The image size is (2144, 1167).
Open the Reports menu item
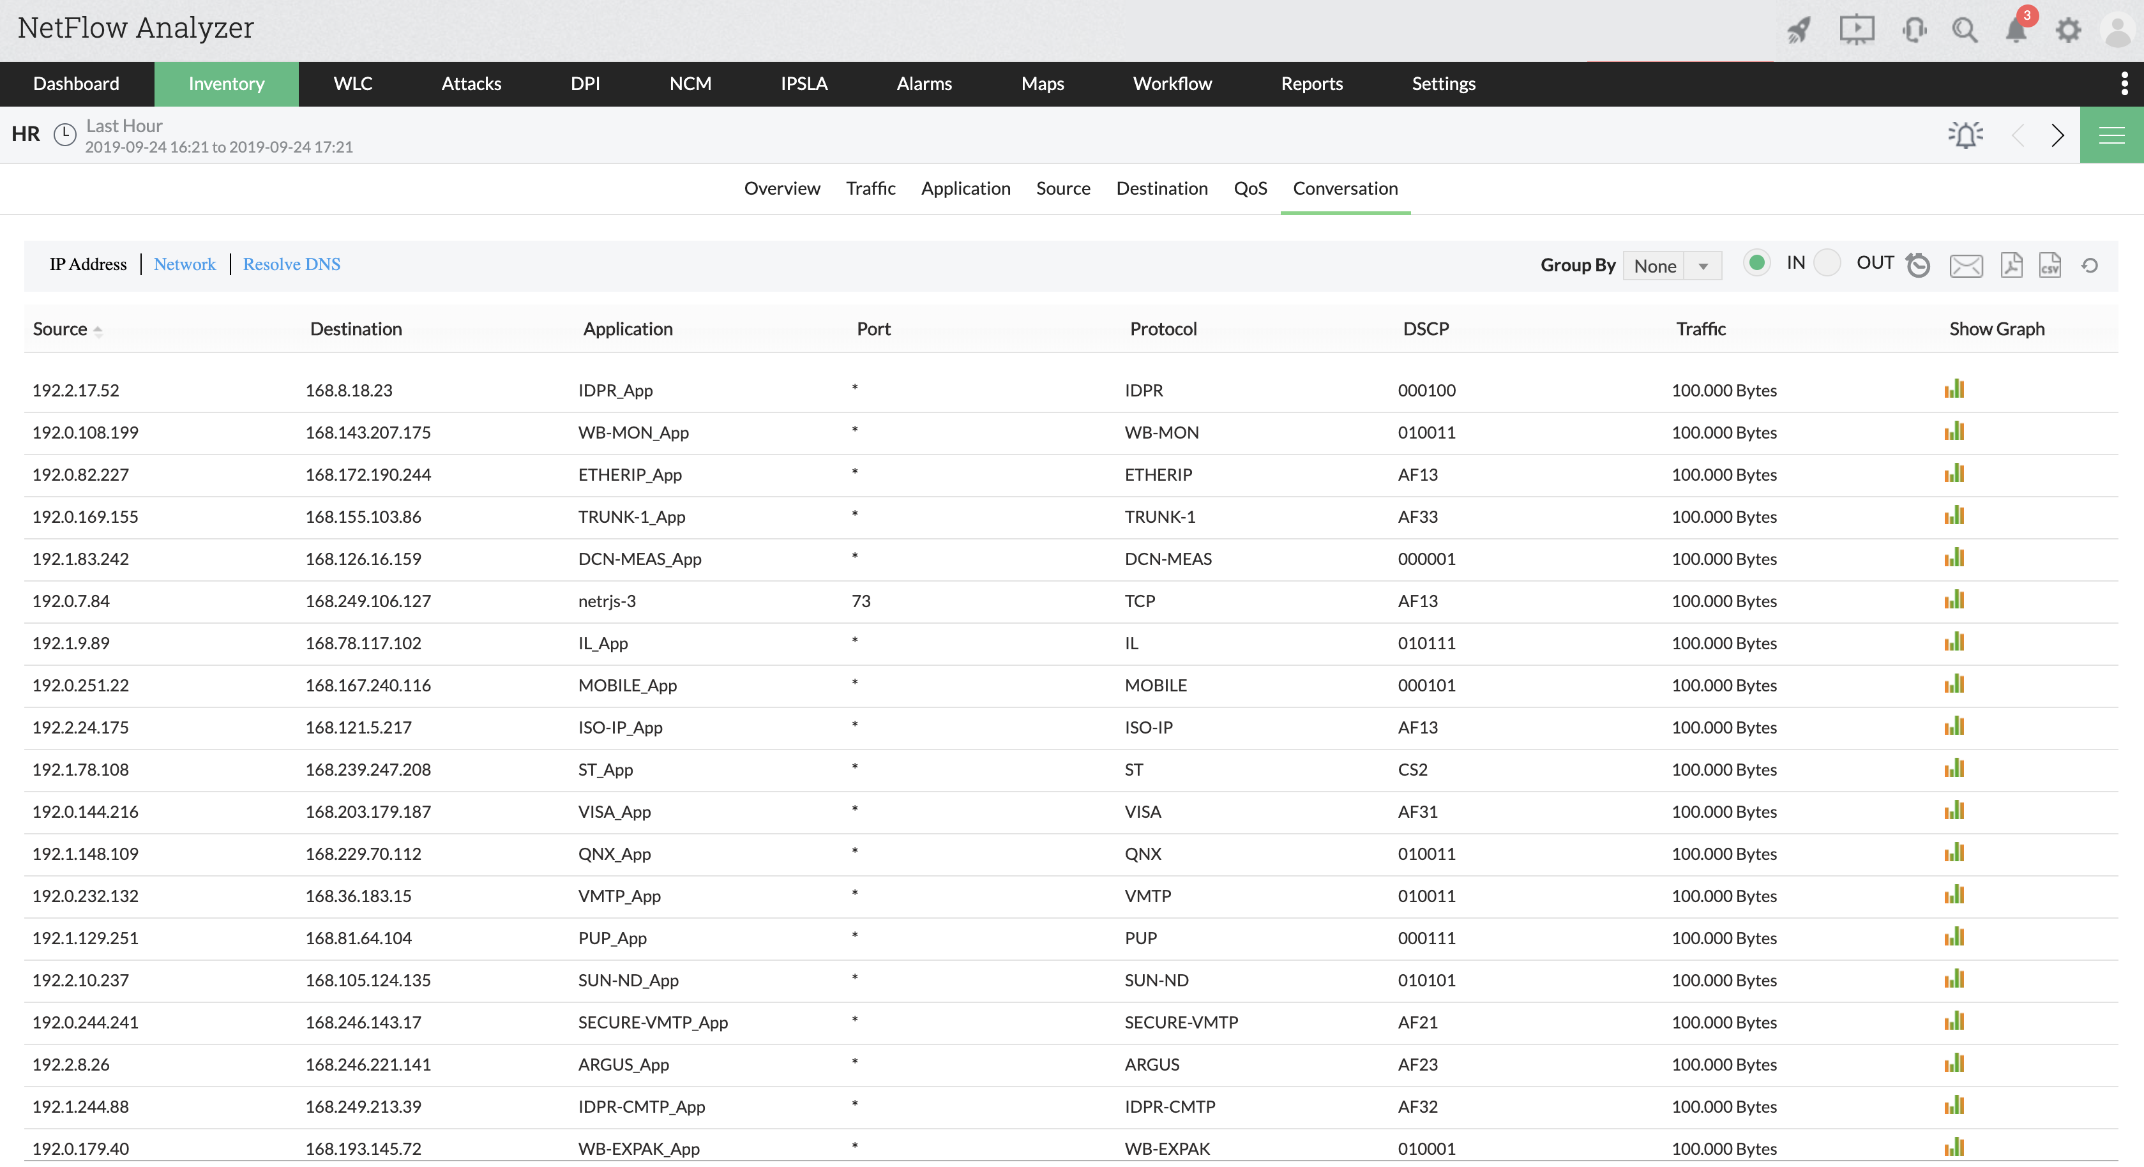pos(1311,83)
